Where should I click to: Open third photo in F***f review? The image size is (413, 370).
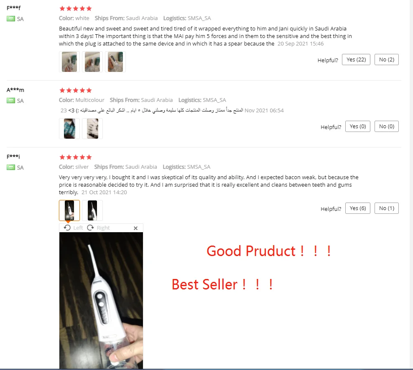tap(115, 62)
